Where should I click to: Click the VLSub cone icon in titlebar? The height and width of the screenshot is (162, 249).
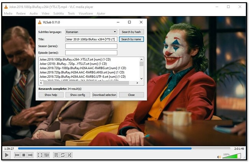click(39, 22)
